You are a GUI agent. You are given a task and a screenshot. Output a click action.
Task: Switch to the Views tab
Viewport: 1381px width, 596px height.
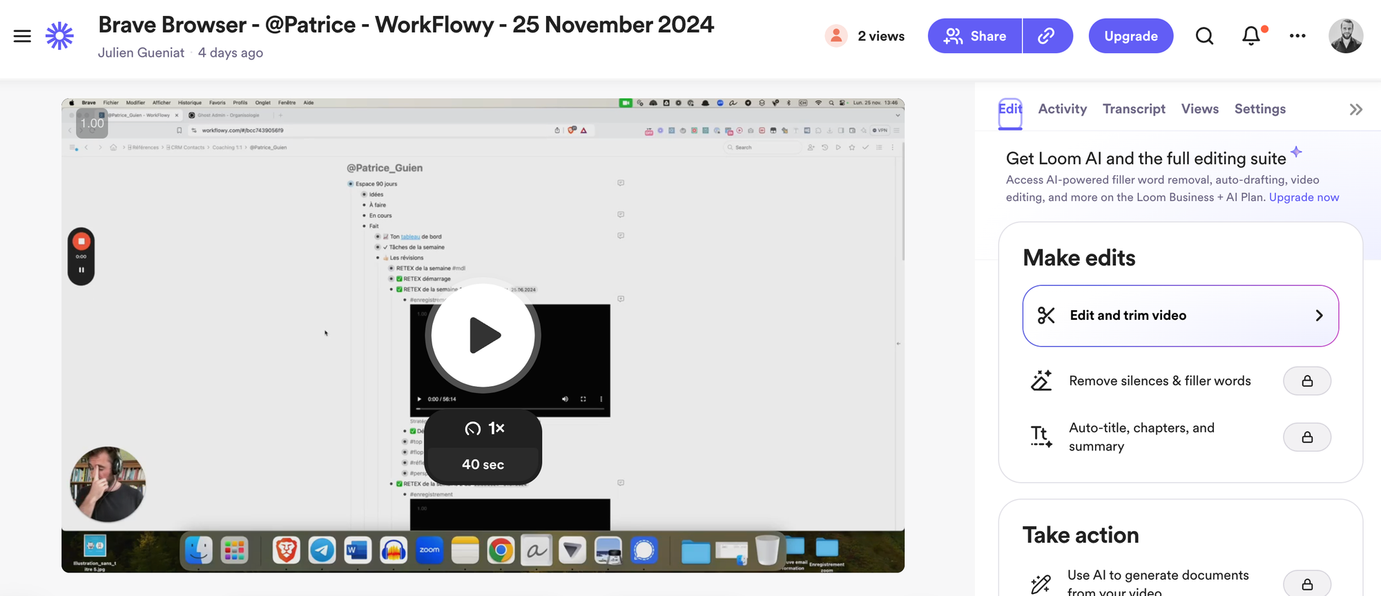(x=1199, y=109)
